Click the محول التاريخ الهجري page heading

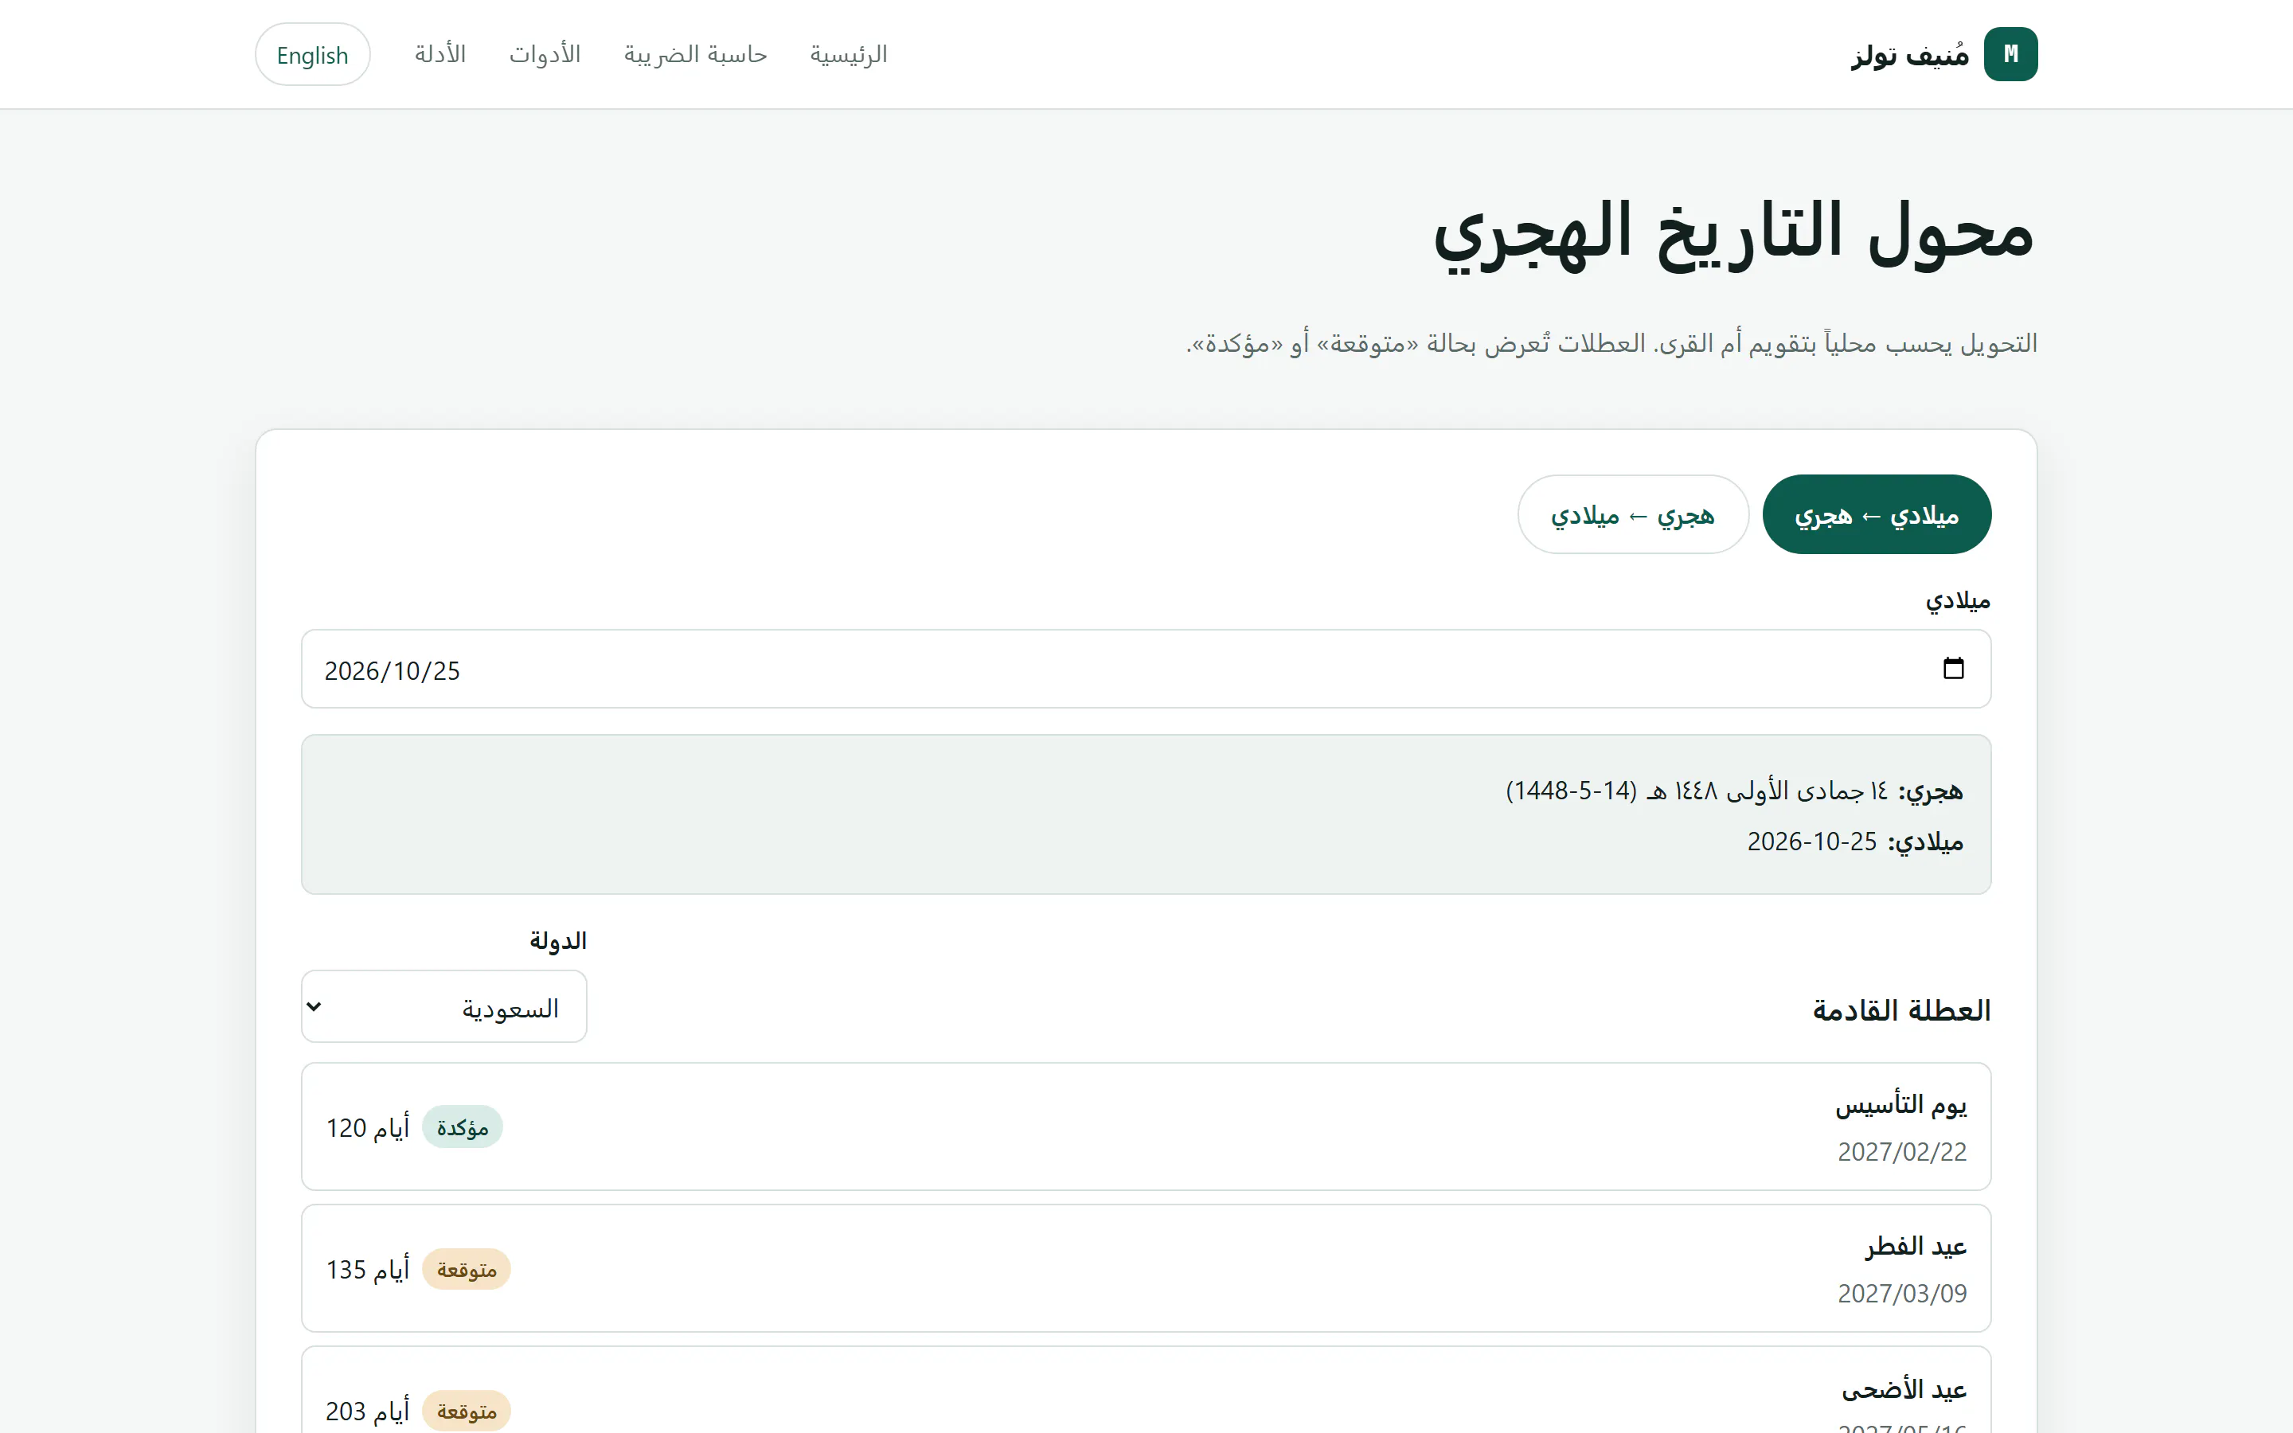pyautogui.click(x=1733, y=234)
